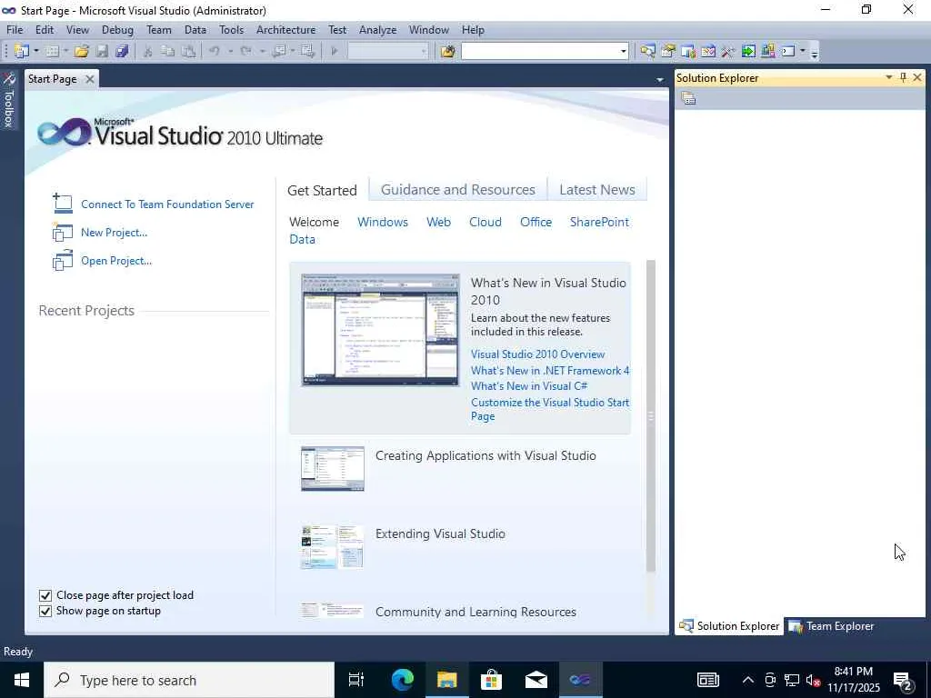Open the Solution Configurations combo box
Viewport: 931px width, 698px height.
[x=387, y=51]
